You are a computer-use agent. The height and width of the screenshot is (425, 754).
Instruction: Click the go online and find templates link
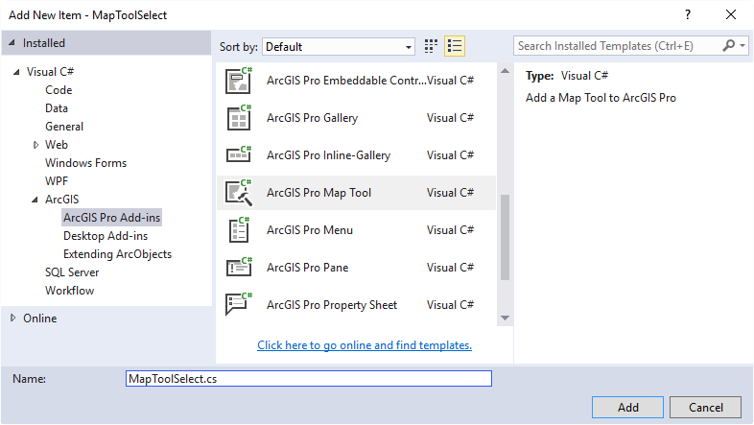[364, 345]
